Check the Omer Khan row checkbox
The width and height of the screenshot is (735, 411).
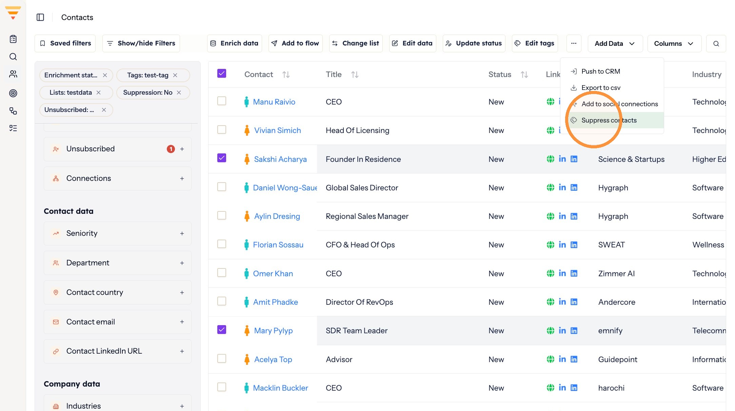(x=222, y=273)
